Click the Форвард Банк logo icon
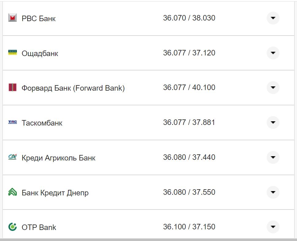 pos(12,88)
